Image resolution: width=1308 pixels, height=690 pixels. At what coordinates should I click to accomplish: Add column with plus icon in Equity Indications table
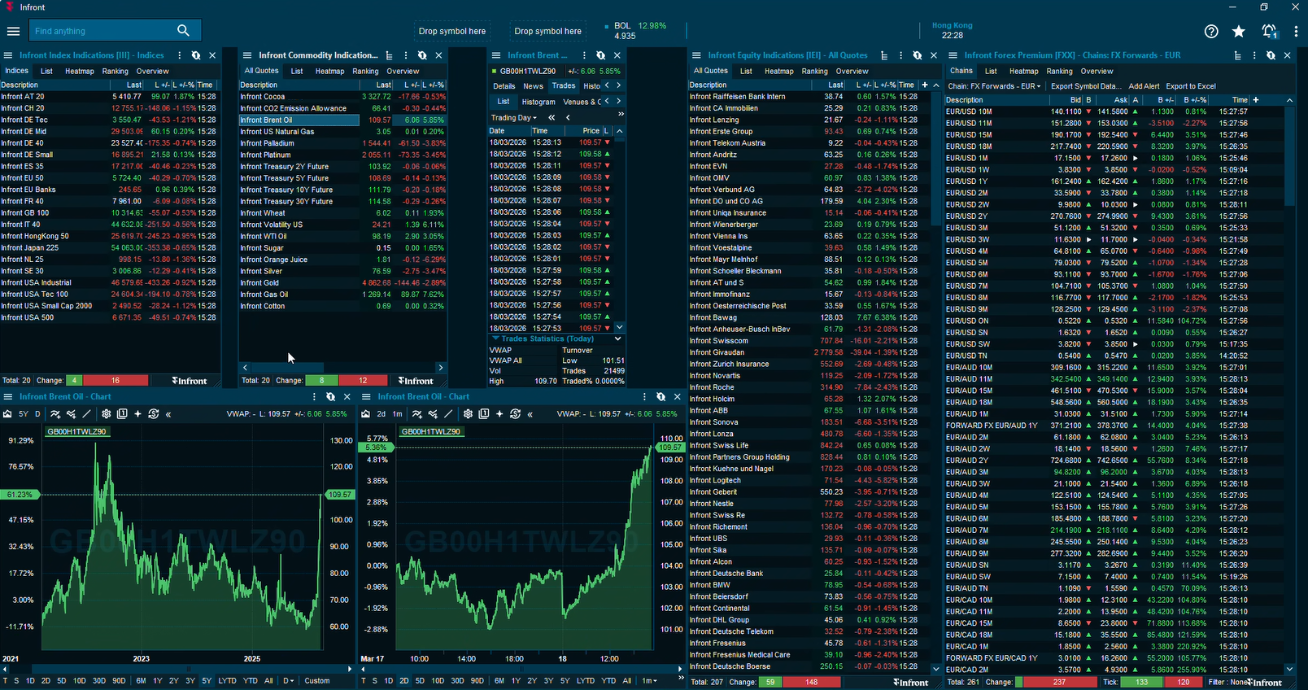coord(925,85)
